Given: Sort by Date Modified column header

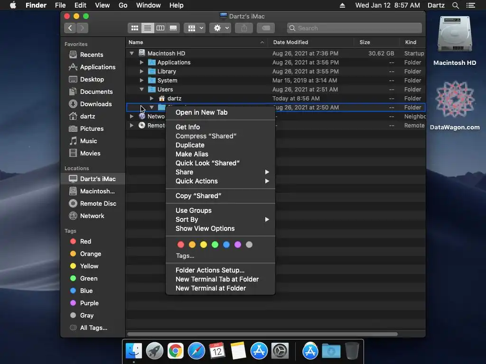Looking at the screenshot, I should click(x=311, y=42).
